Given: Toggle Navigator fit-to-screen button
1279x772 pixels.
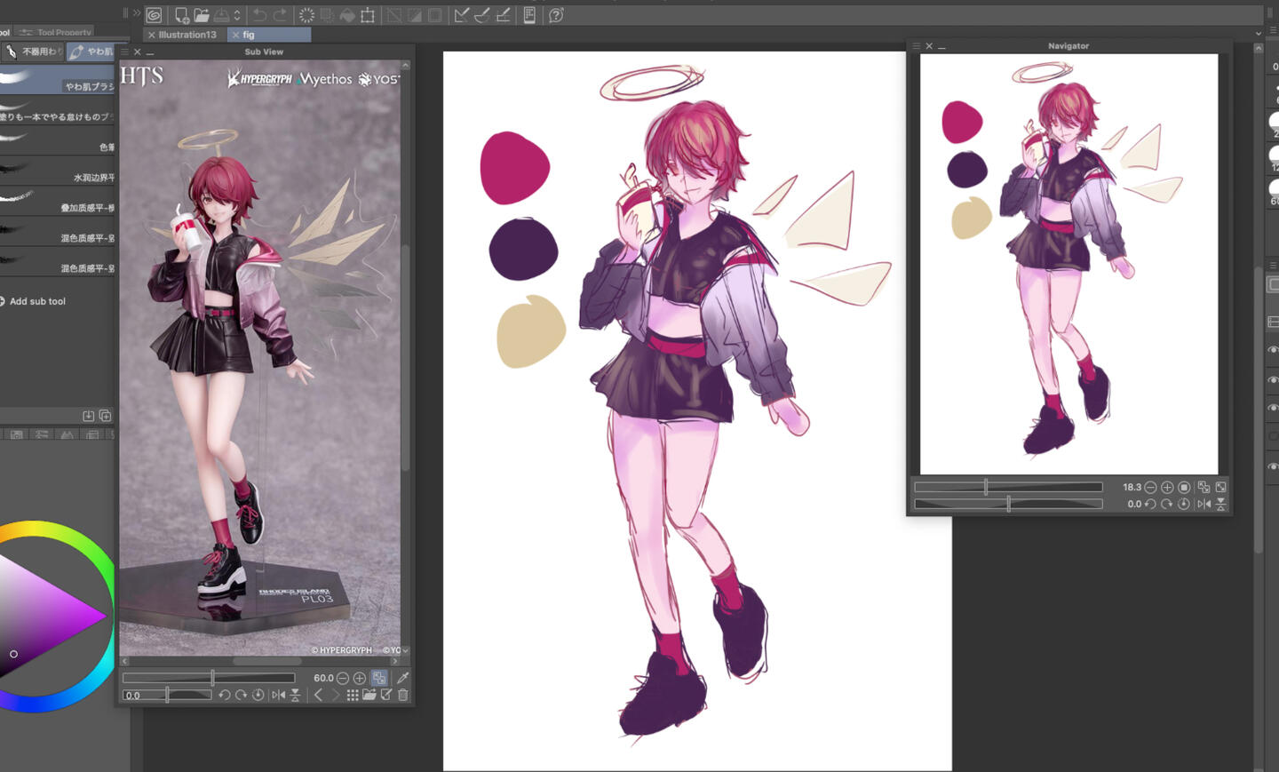Looking at the screenshot, I should 1204,487.
